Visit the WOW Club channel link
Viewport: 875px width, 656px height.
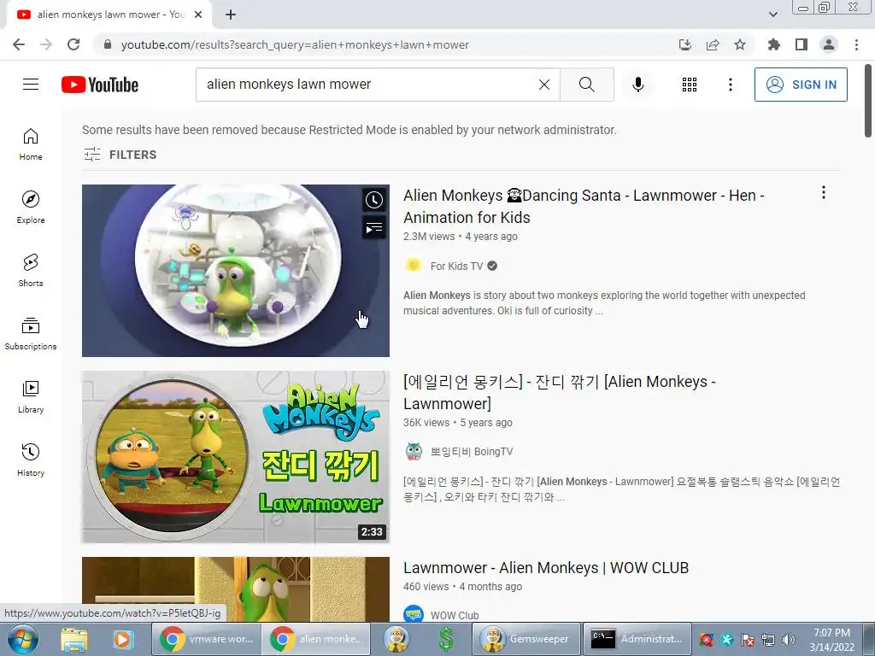(455, 616)
